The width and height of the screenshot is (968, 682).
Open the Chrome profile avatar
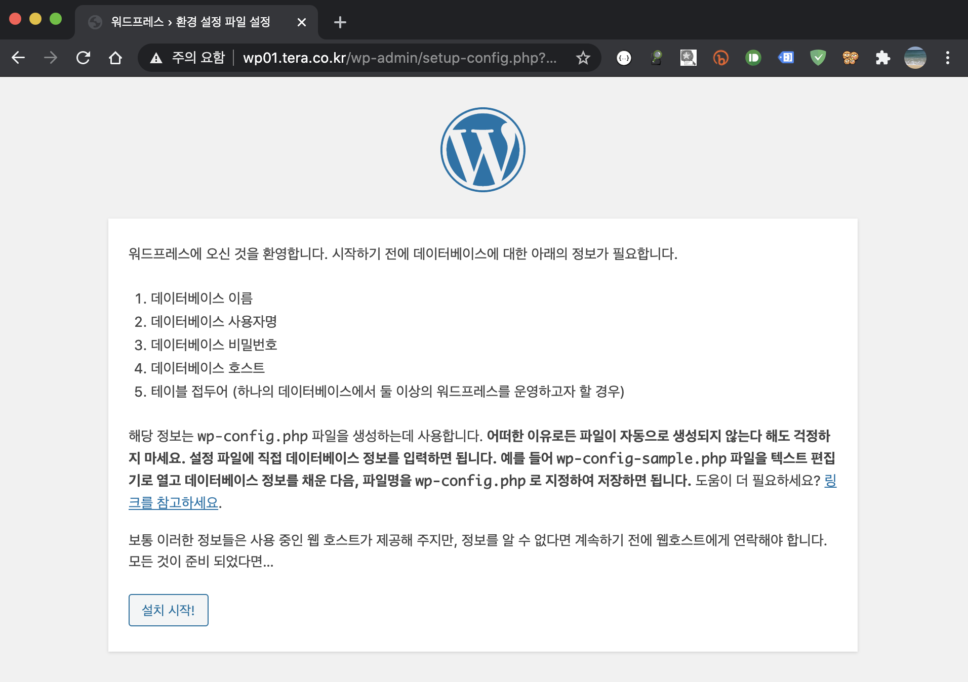[915, 58]
